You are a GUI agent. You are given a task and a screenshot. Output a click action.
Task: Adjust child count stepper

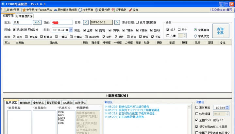(184, 36)
